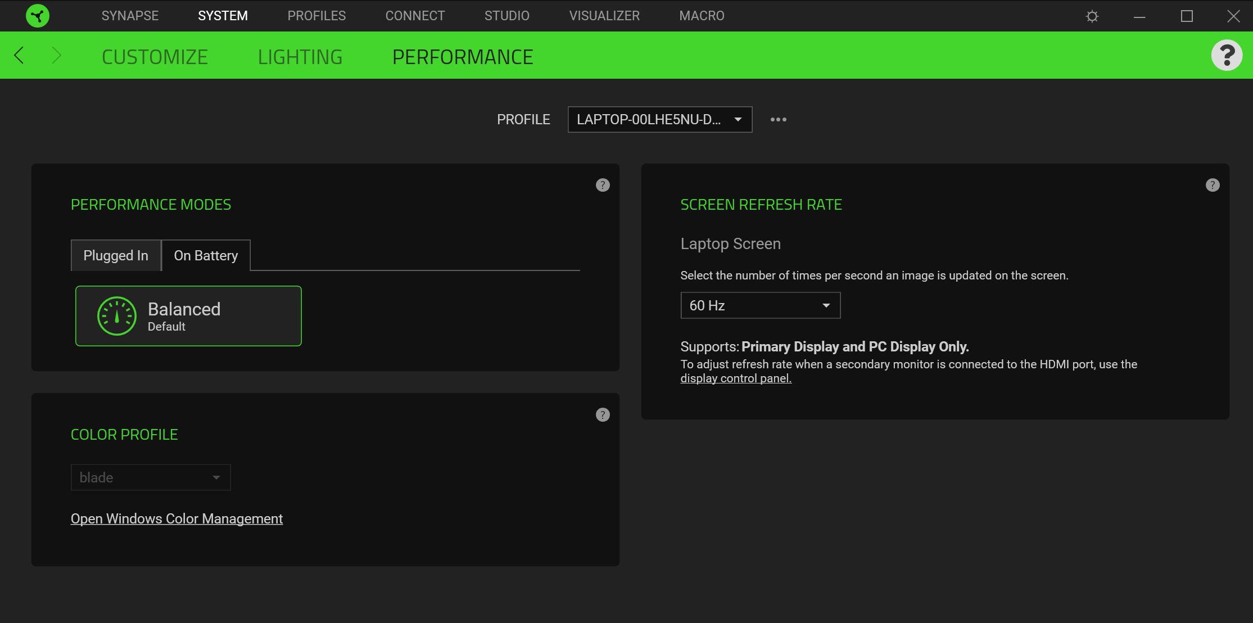Open the STUDIO menu
This screenshot has width=1253, height=623.
506,16
